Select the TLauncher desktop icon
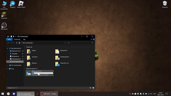This screenshot has width=171, height=96. [x=4, y=15]
